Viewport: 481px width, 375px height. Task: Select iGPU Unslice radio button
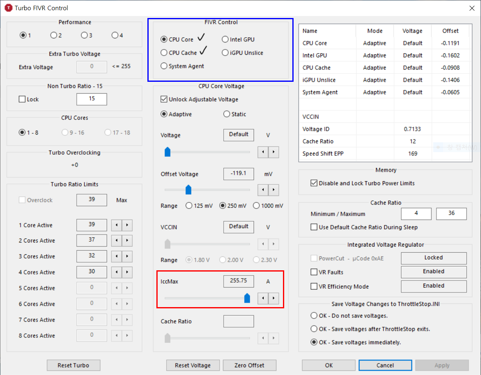point(243,53)
